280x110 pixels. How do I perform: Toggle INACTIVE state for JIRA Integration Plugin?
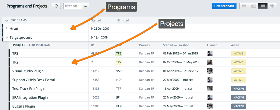[239, 97]
